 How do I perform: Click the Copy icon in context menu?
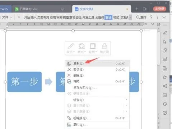click(69, 63)
